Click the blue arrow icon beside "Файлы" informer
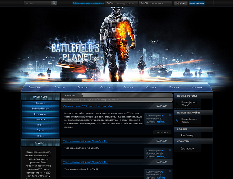 pos(177,120)
